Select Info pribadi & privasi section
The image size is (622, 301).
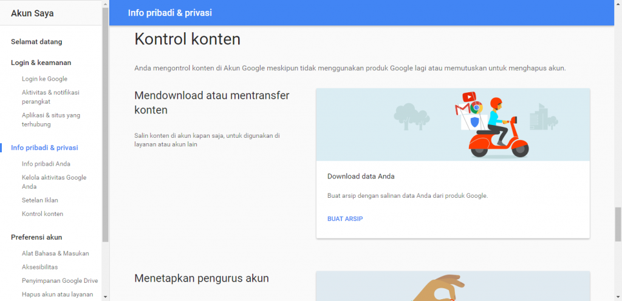(x=44, y=147)
